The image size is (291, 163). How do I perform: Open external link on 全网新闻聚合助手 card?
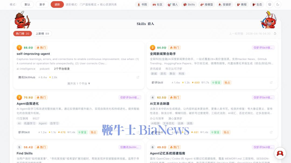[271, 83]
